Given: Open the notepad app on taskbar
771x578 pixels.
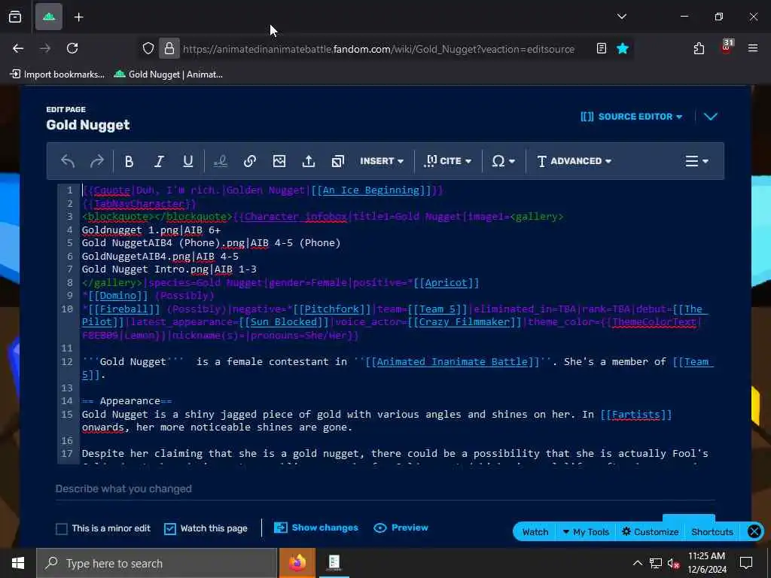Looking at the screenshot, I should point(334,563).
